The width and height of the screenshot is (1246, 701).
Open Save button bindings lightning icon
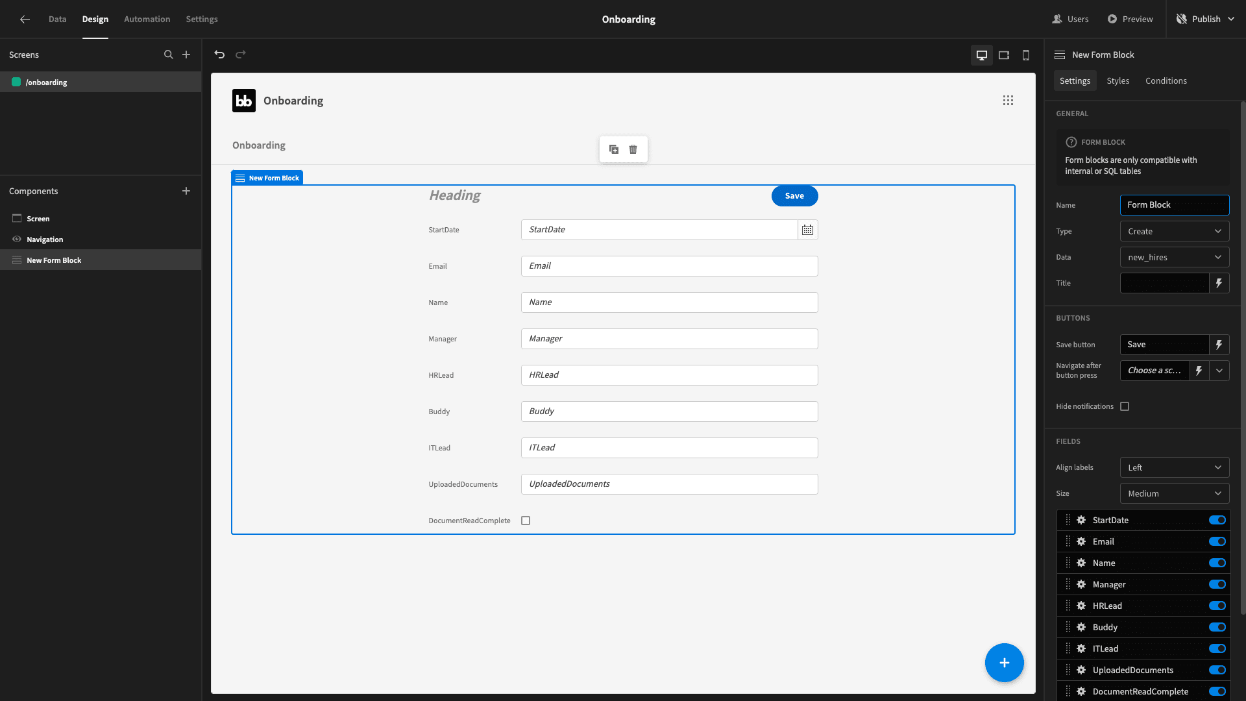pyautogui.click(x=1219, y=345)
